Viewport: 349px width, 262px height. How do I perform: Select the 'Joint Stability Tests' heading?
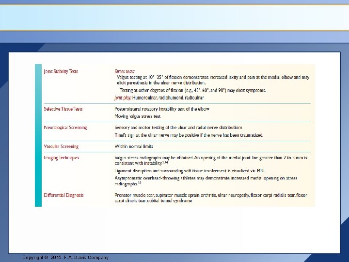[x=61, y=71]
